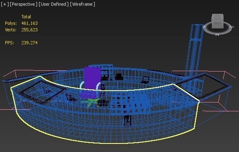Open the [User Defined] viewport settings menu
This screenshot has height=152, width=239.
53,4
